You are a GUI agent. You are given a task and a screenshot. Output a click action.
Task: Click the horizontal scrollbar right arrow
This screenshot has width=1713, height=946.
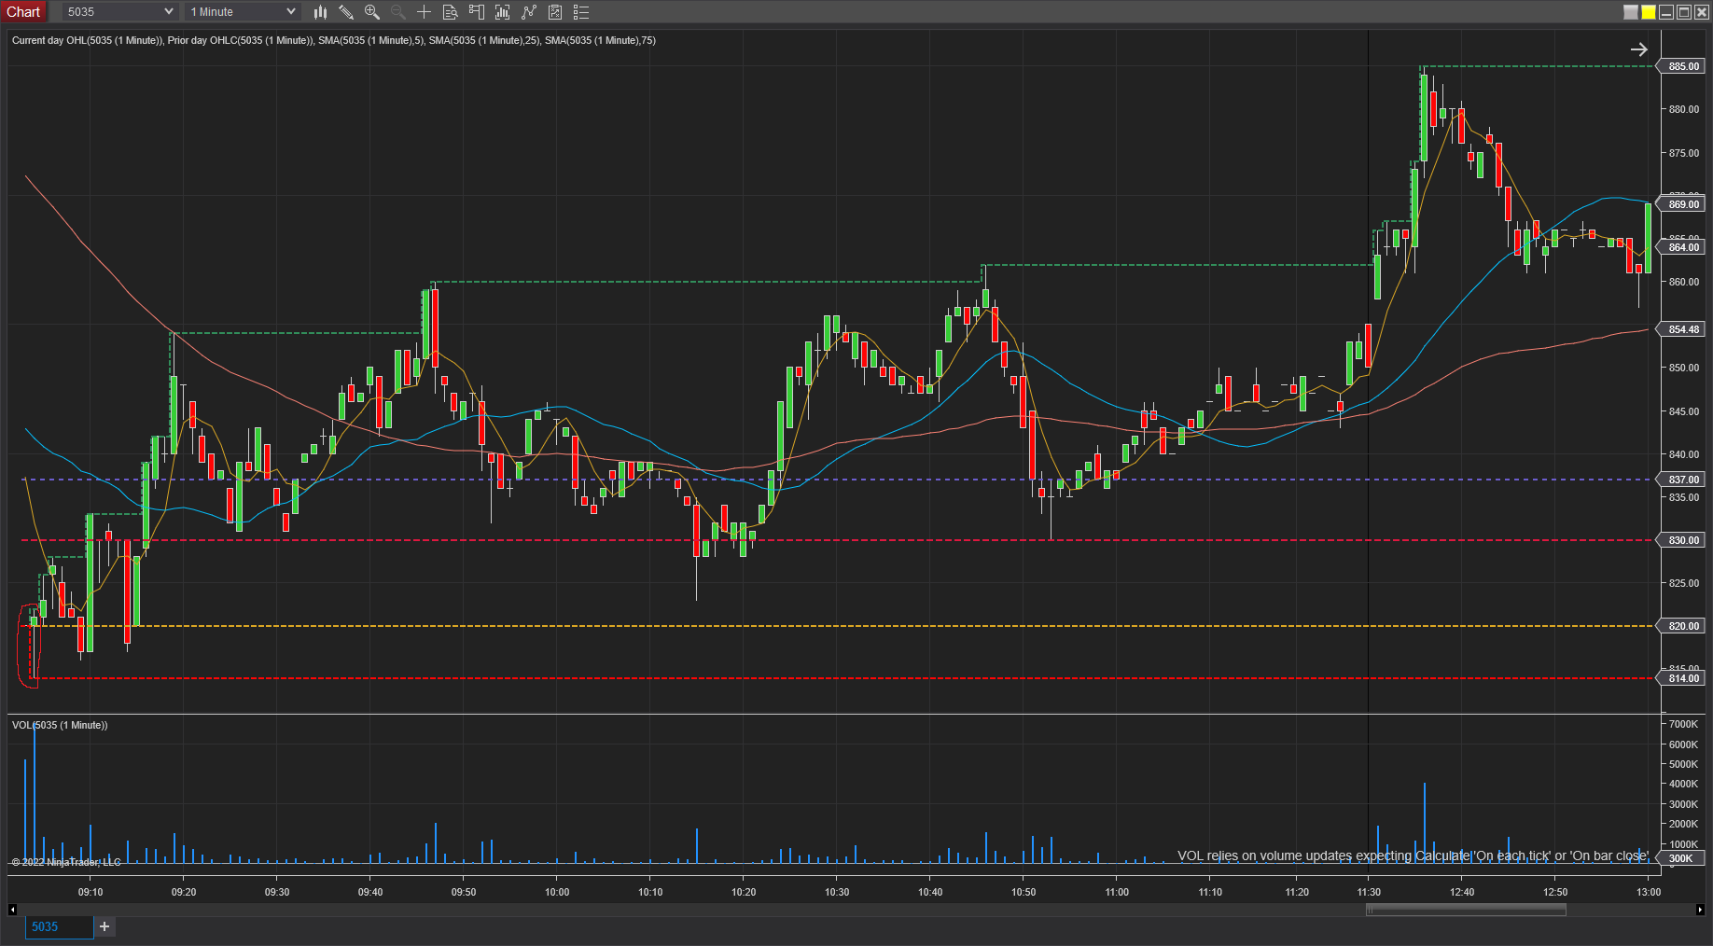click(1700, 910)
